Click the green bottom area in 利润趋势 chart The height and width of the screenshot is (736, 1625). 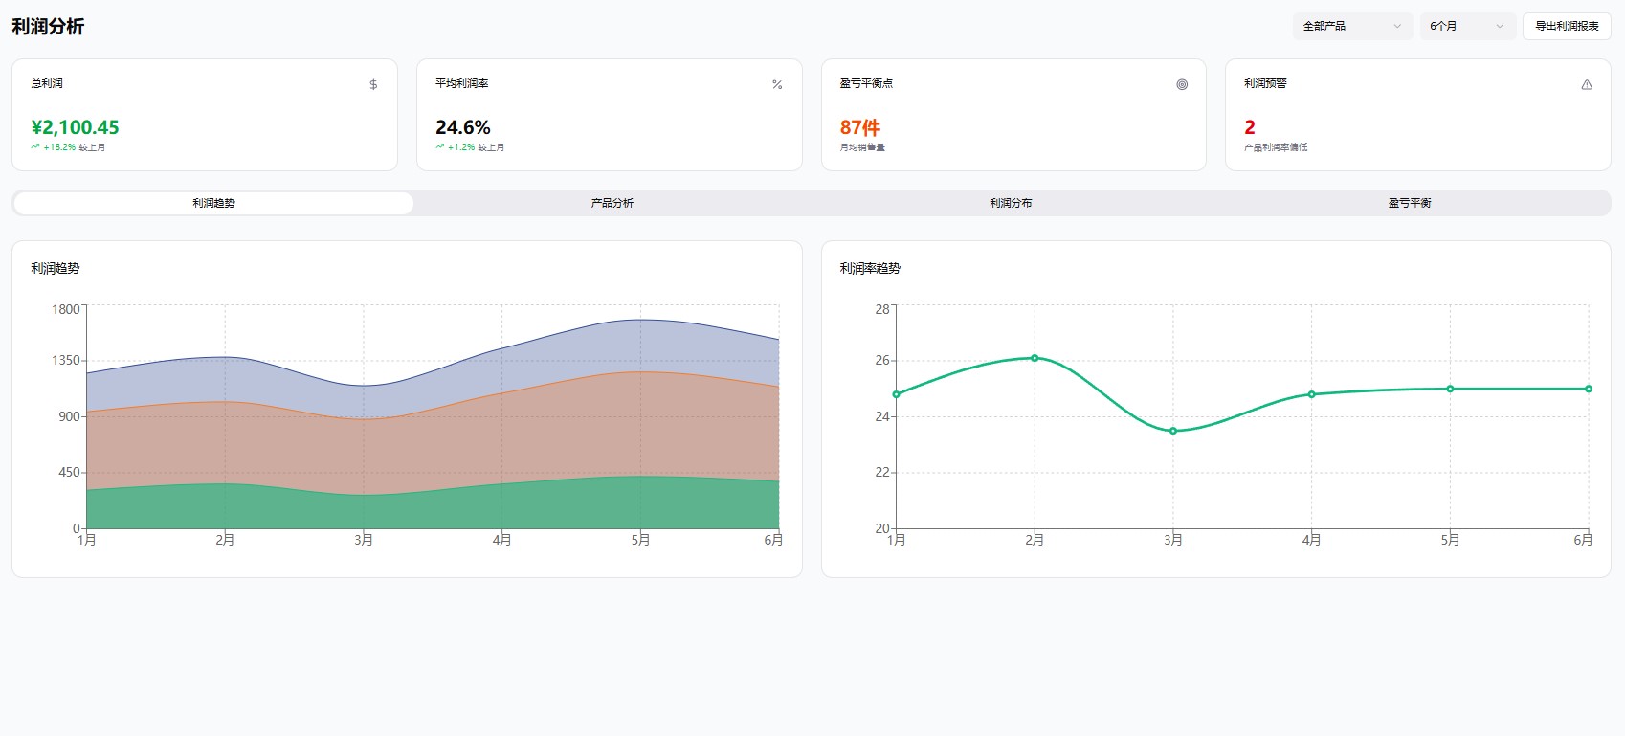(431, 507)
